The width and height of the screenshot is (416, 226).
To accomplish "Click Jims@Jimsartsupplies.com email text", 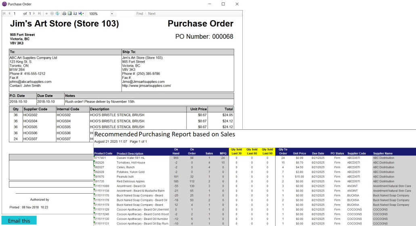I will tap(143, 82).
